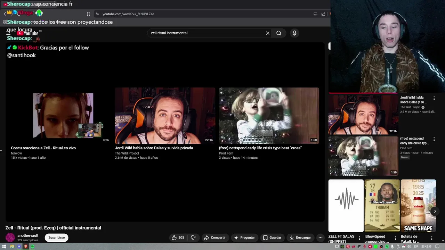
Task: Go to YouTube home via the logo
Action: pos(28,33)
